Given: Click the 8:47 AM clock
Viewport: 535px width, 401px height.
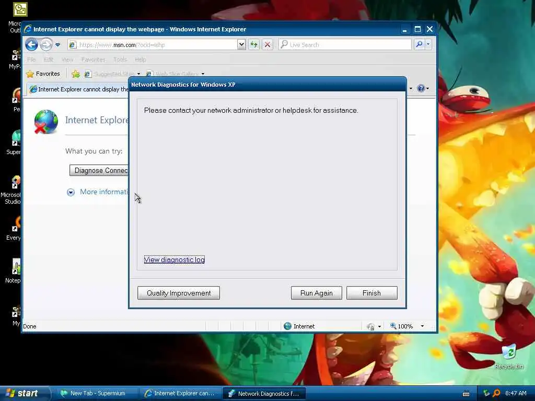Looking at the screenshot, I should tap(516, 394).
